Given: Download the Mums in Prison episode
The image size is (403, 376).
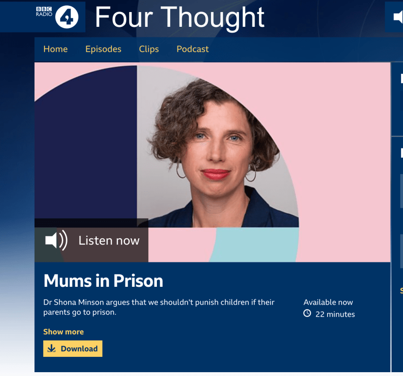Looking at the screenshot, I should click(x=73, y=349).
